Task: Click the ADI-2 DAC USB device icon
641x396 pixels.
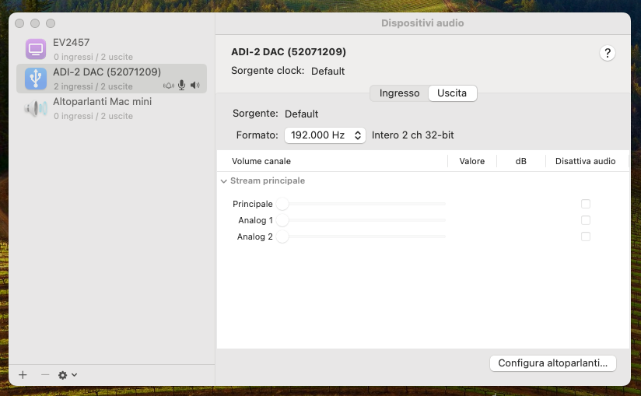Action: 36,79
